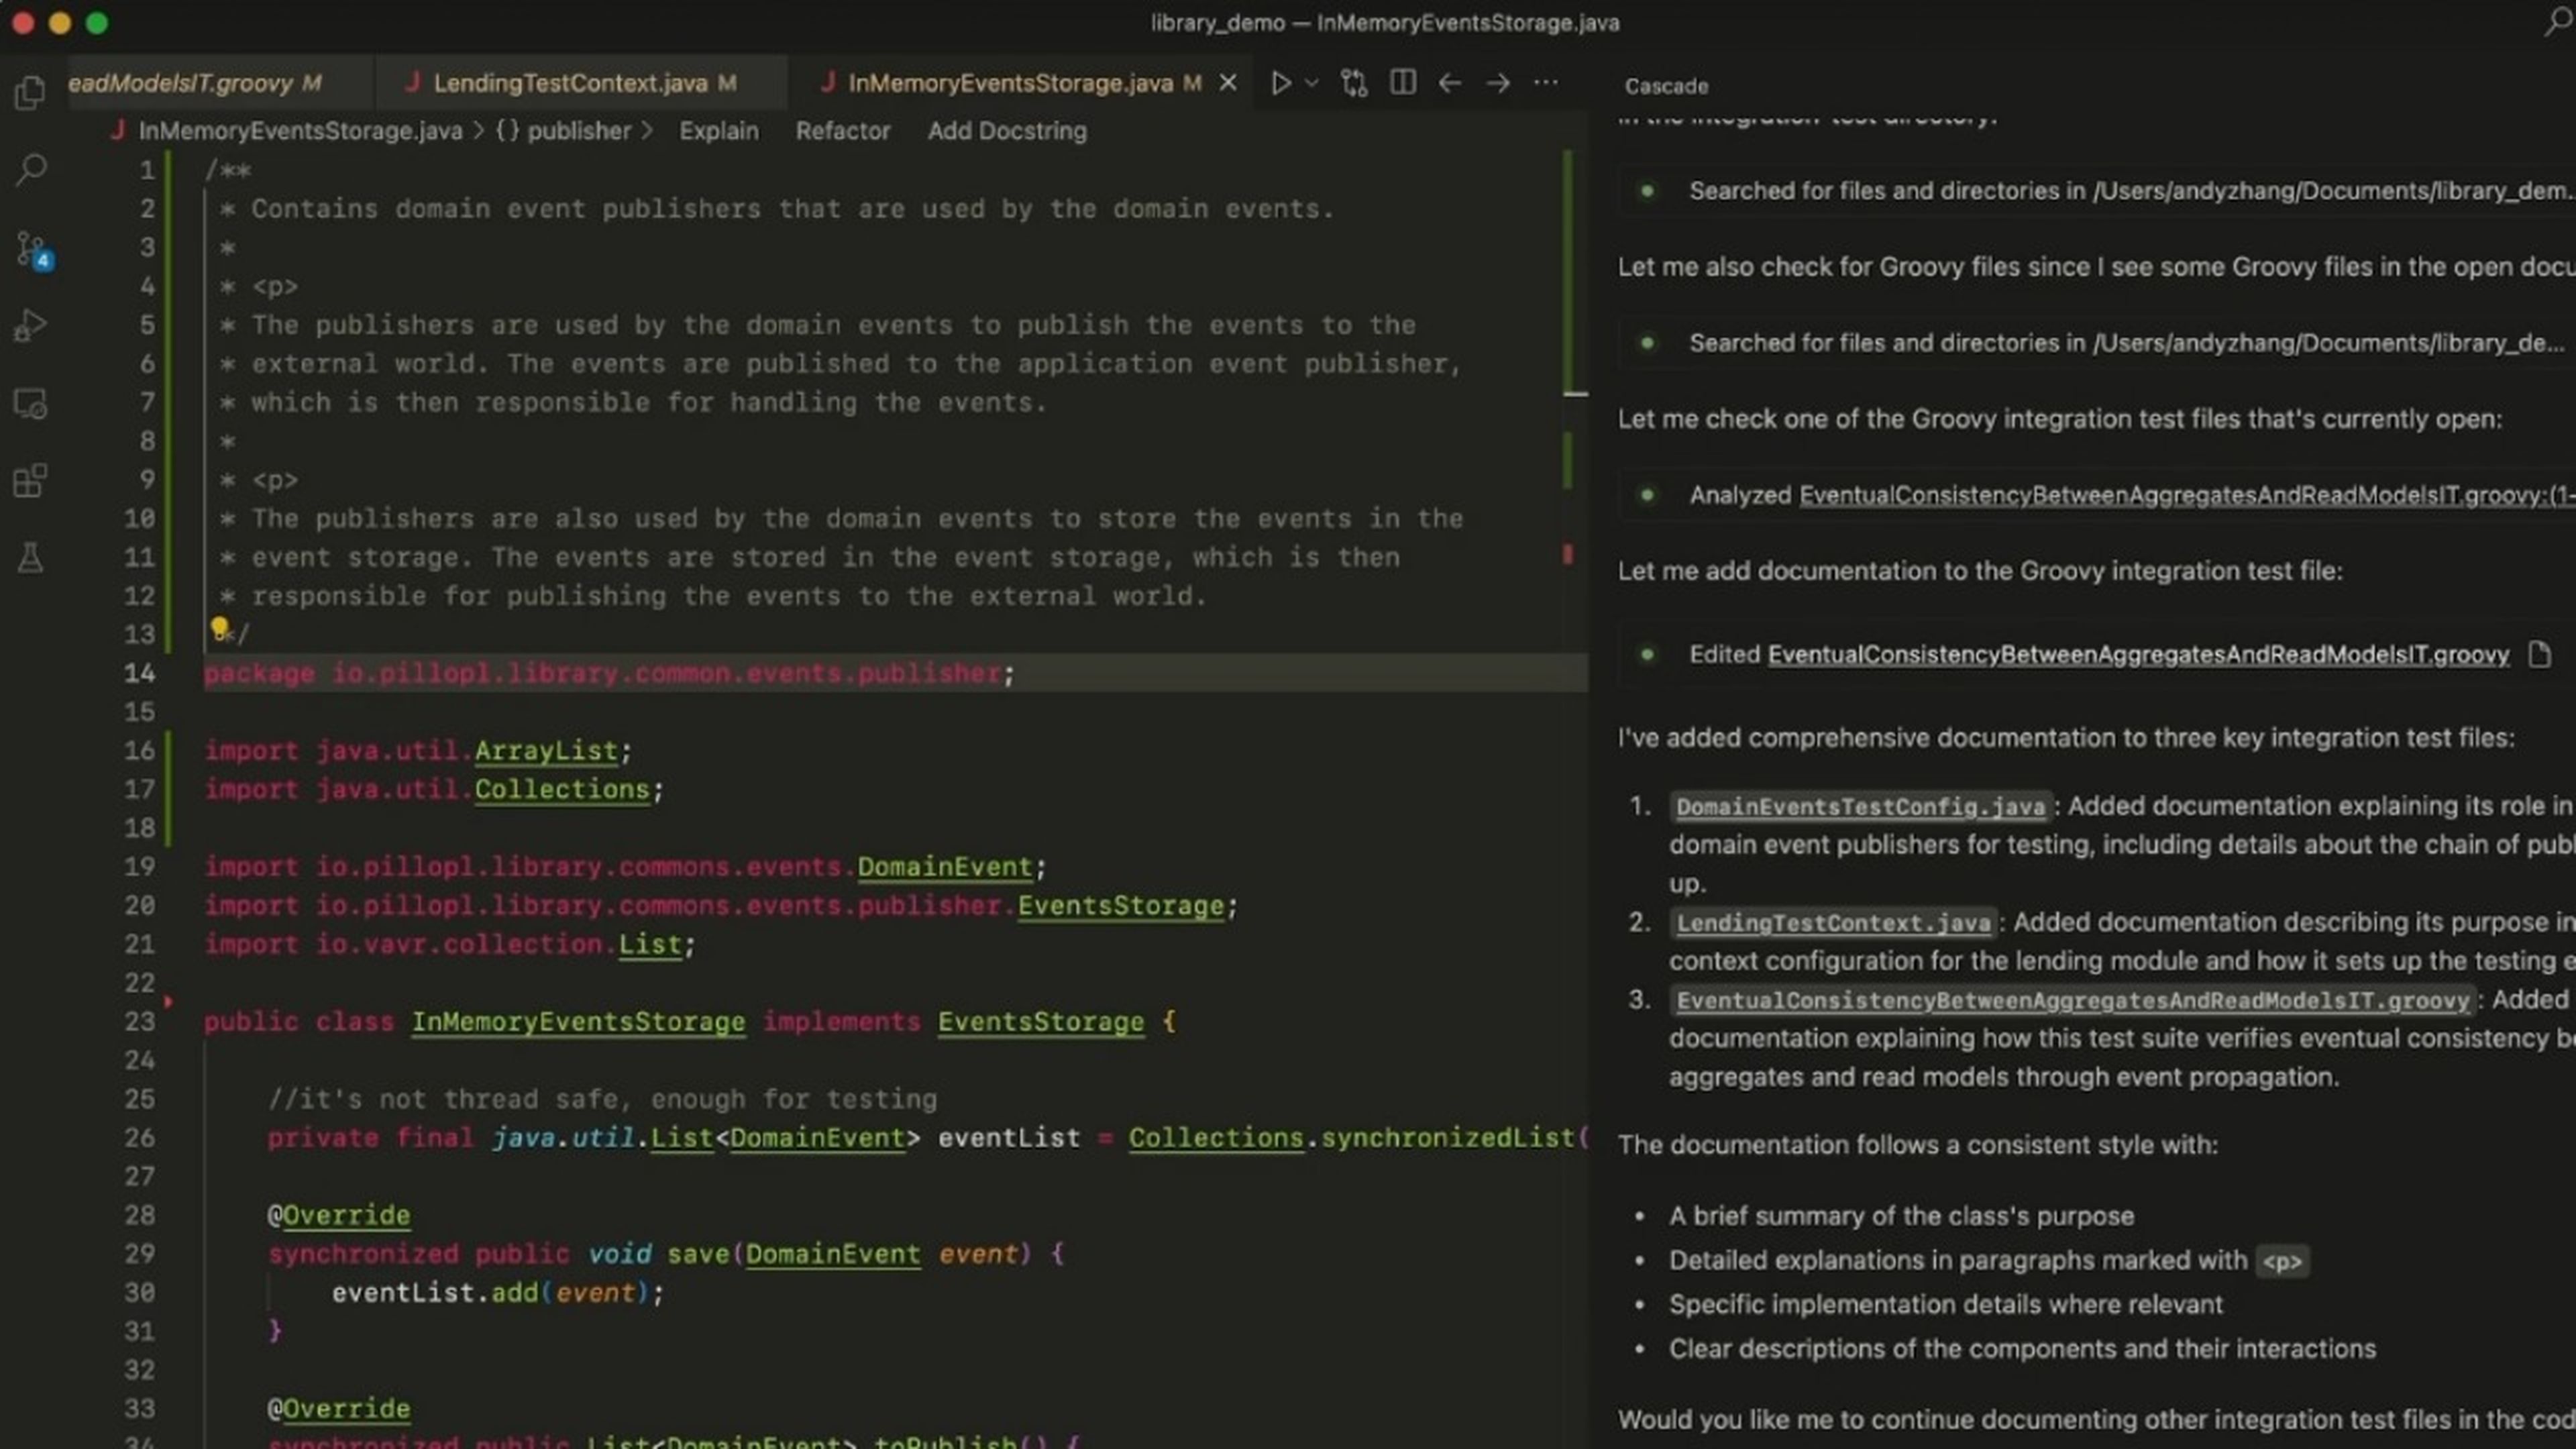Click the Collections import on line 17
Viewport: 2576px width, 1449px height.
[x=562, y=789]
